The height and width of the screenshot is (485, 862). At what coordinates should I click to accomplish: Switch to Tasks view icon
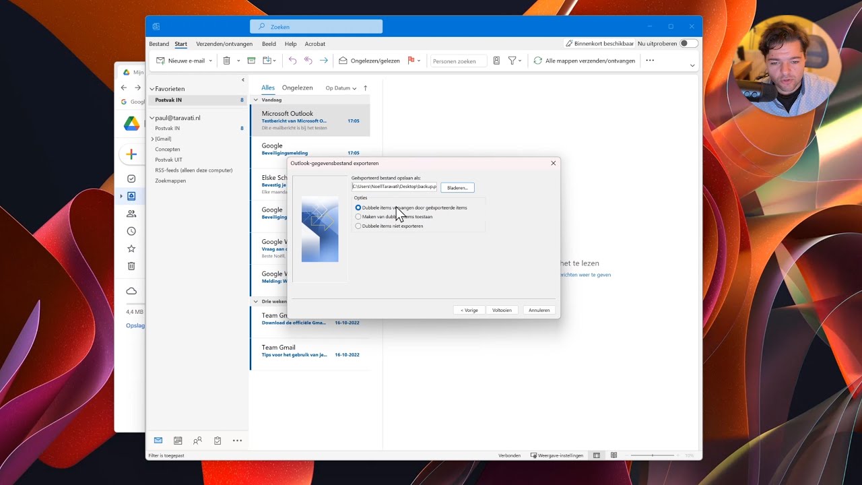(x=218, y=441)
